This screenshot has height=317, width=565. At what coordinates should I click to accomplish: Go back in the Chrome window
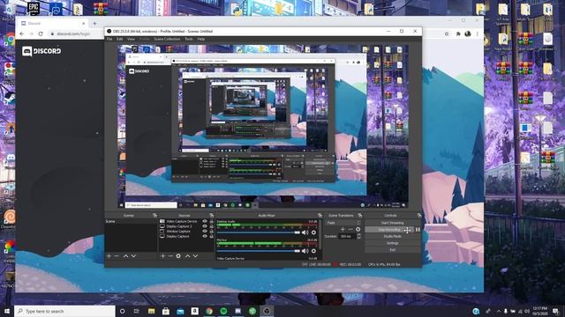[22, 33]
